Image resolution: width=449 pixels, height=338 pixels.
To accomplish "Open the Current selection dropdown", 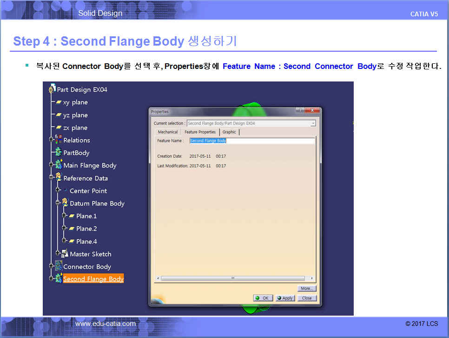I will tap(313, 123).
